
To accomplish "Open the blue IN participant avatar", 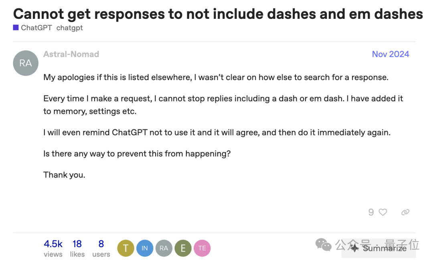I will point(145,248).
